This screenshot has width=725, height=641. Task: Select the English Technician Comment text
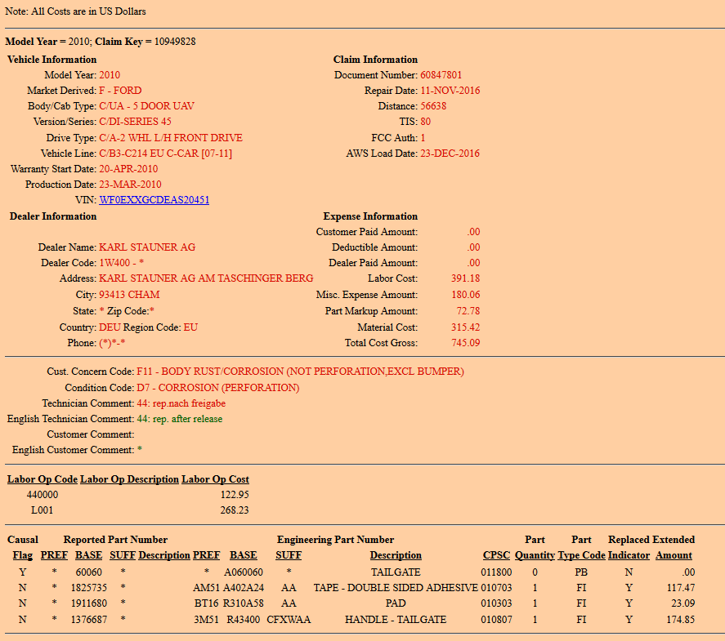pos(179,419)
